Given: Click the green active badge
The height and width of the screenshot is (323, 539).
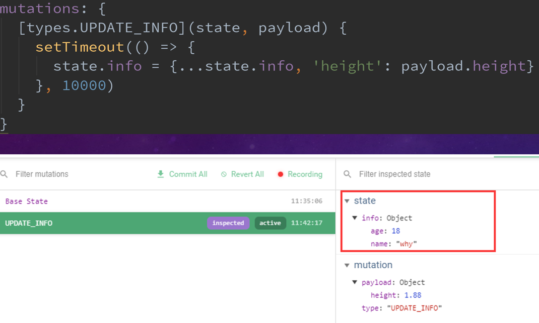Looking at the screenshot, I should click(270, 223).
